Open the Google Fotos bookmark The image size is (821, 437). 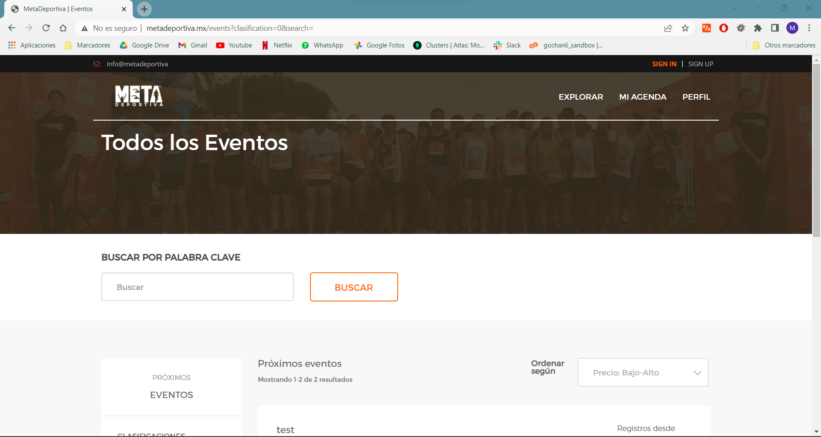[379, 45]
